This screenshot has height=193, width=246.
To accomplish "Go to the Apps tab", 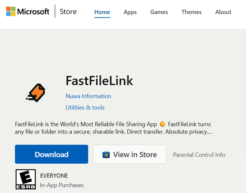I will [130, 12].
